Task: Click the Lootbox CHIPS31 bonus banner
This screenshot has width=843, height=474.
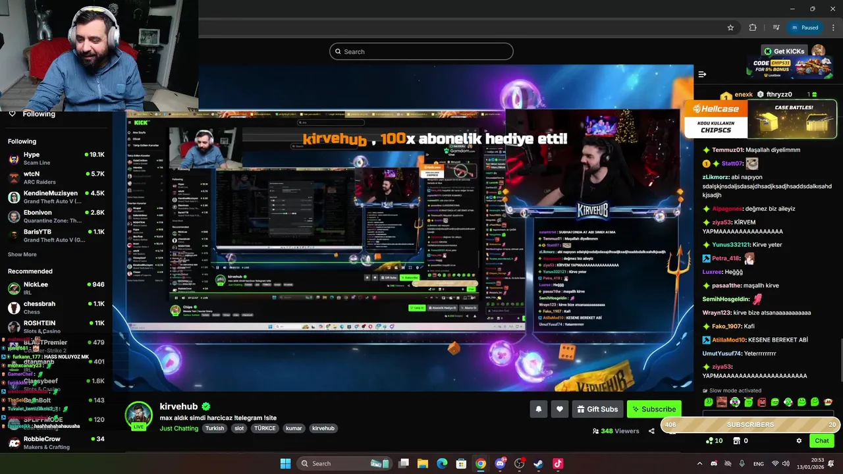Action: (791, 68)
